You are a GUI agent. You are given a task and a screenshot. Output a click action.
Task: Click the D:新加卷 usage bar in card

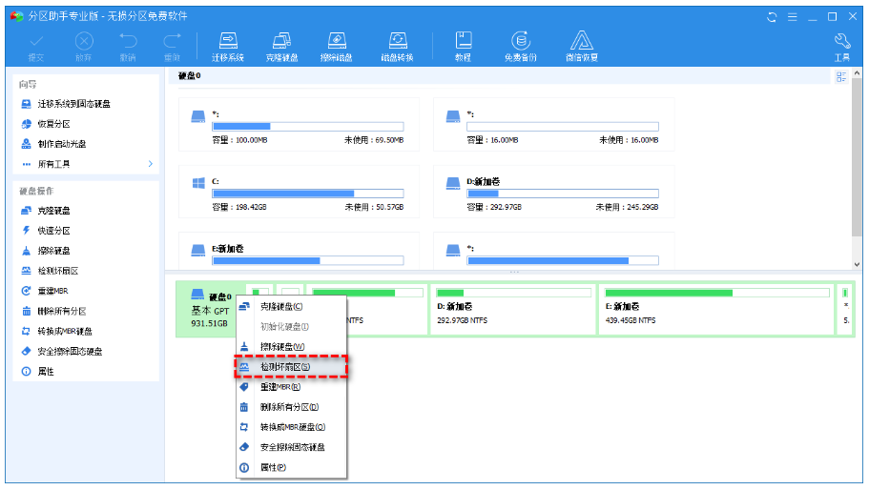(x=563, y=194)
